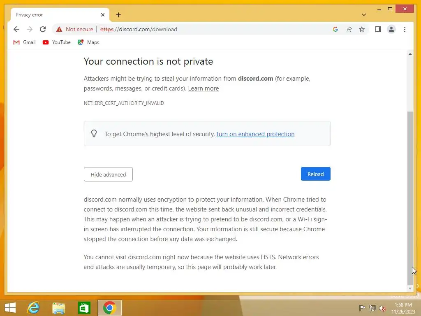Open the Gmail bookmark
This screenshot has width=421, height=316.
tap(25, 42)
